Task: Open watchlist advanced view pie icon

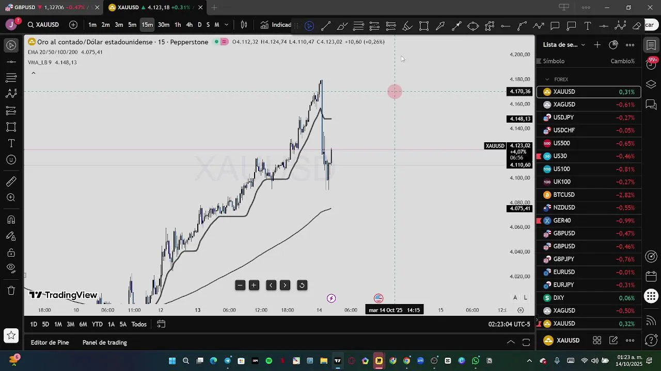Action: pos(613,45)
